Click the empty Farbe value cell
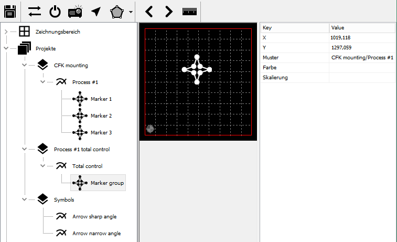Image resolution: width=397 pixels, height=242 pixels. 362,67
